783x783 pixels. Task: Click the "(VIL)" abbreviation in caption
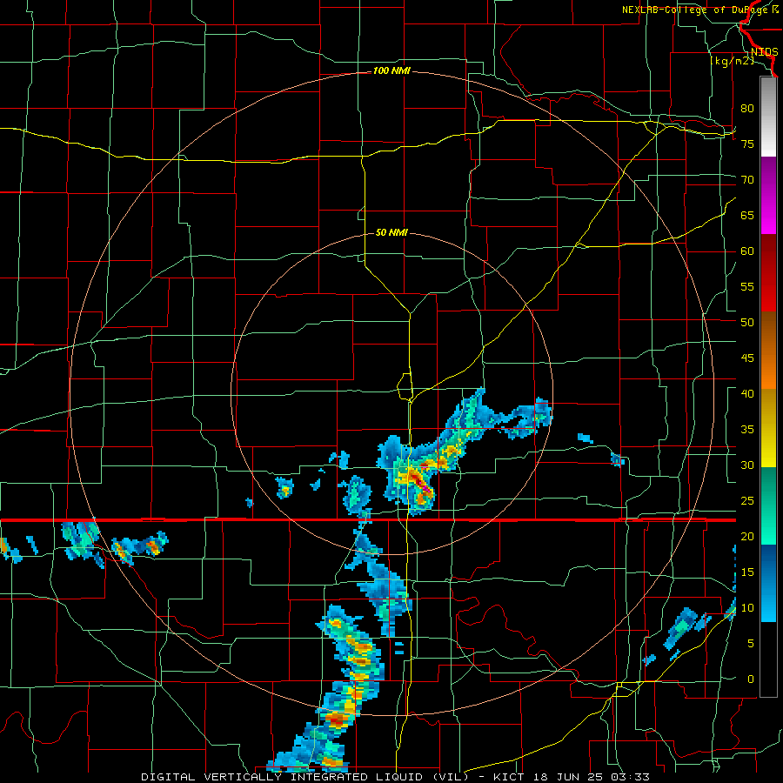pos(452,777)
